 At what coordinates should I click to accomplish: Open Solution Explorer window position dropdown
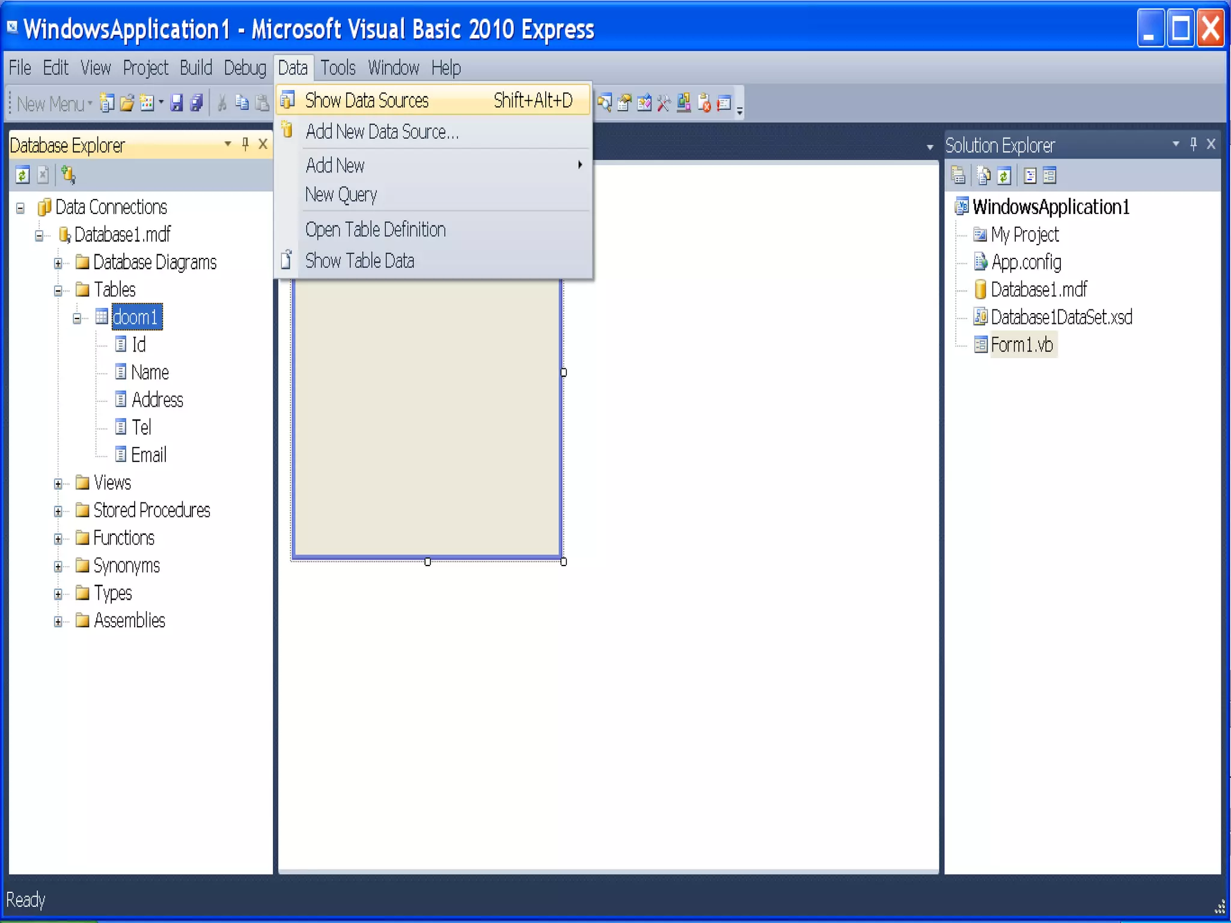1176,144
